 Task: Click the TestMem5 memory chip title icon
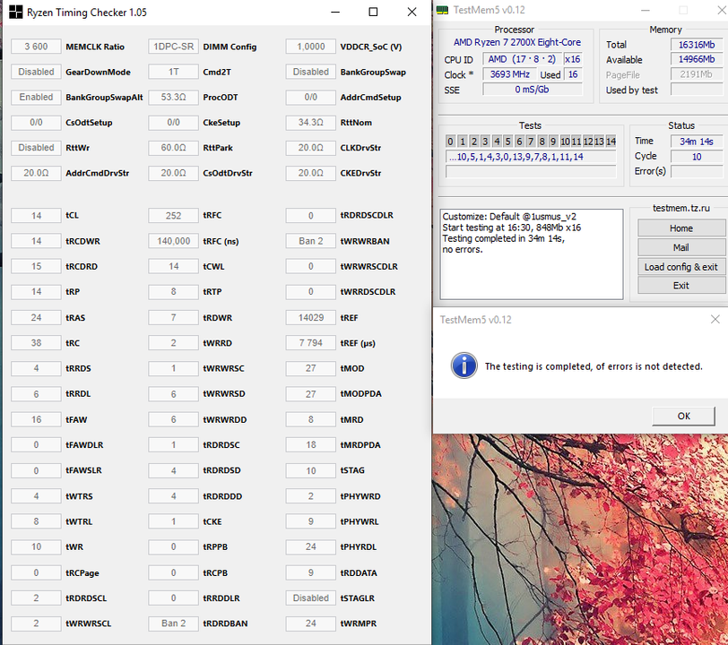(x=442, y=10)
